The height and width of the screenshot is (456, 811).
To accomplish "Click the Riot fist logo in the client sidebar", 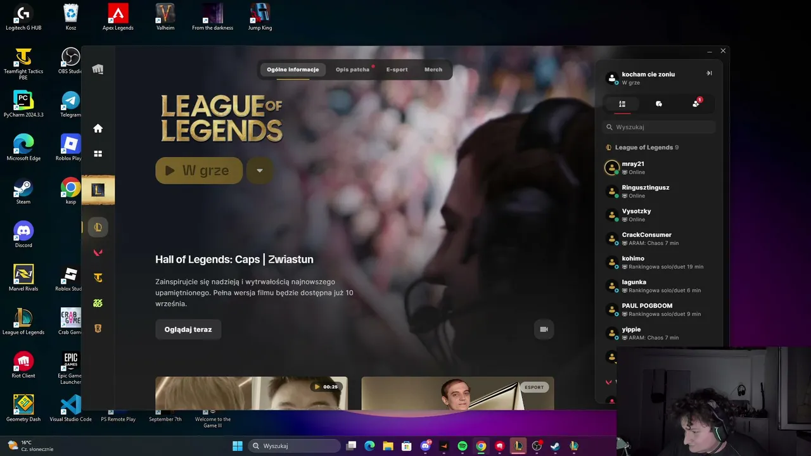I will coord(98,69).
